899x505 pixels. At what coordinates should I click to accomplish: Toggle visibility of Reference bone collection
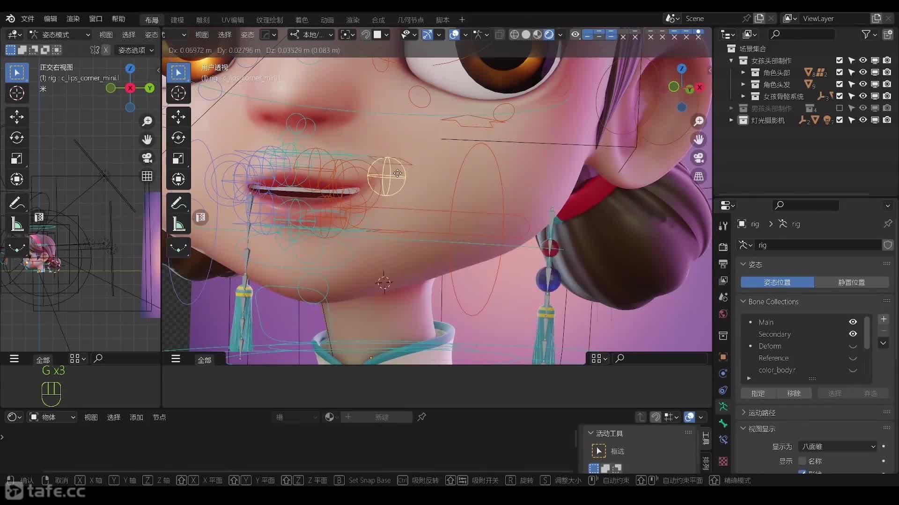[853, 358]
